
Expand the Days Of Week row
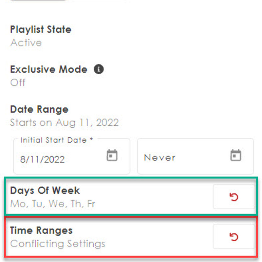[x=45, y=191]
